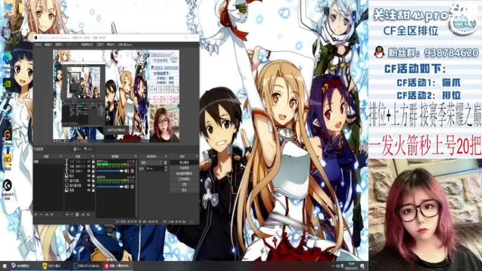Expand system tray hidden icons chevron

click(x=333, y=266)
